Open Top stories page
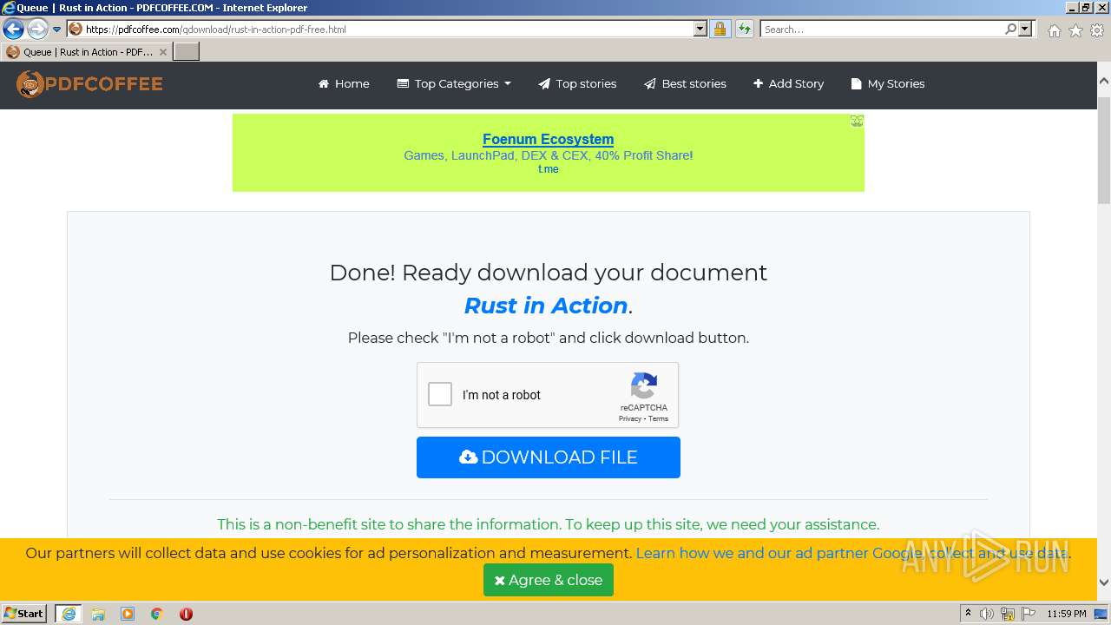1111x625 pixels. 577,84
